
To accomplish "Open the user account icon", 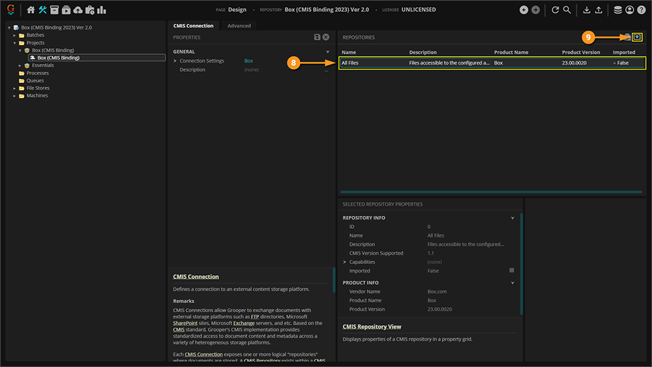I will [x=629, y=10].
